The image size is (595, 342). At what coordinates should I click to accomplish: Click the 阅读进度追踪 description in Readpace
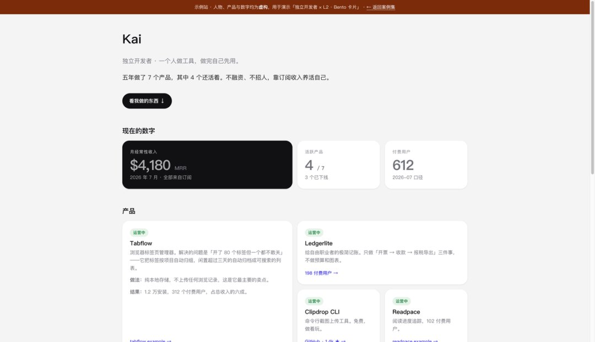coord(421,324)
